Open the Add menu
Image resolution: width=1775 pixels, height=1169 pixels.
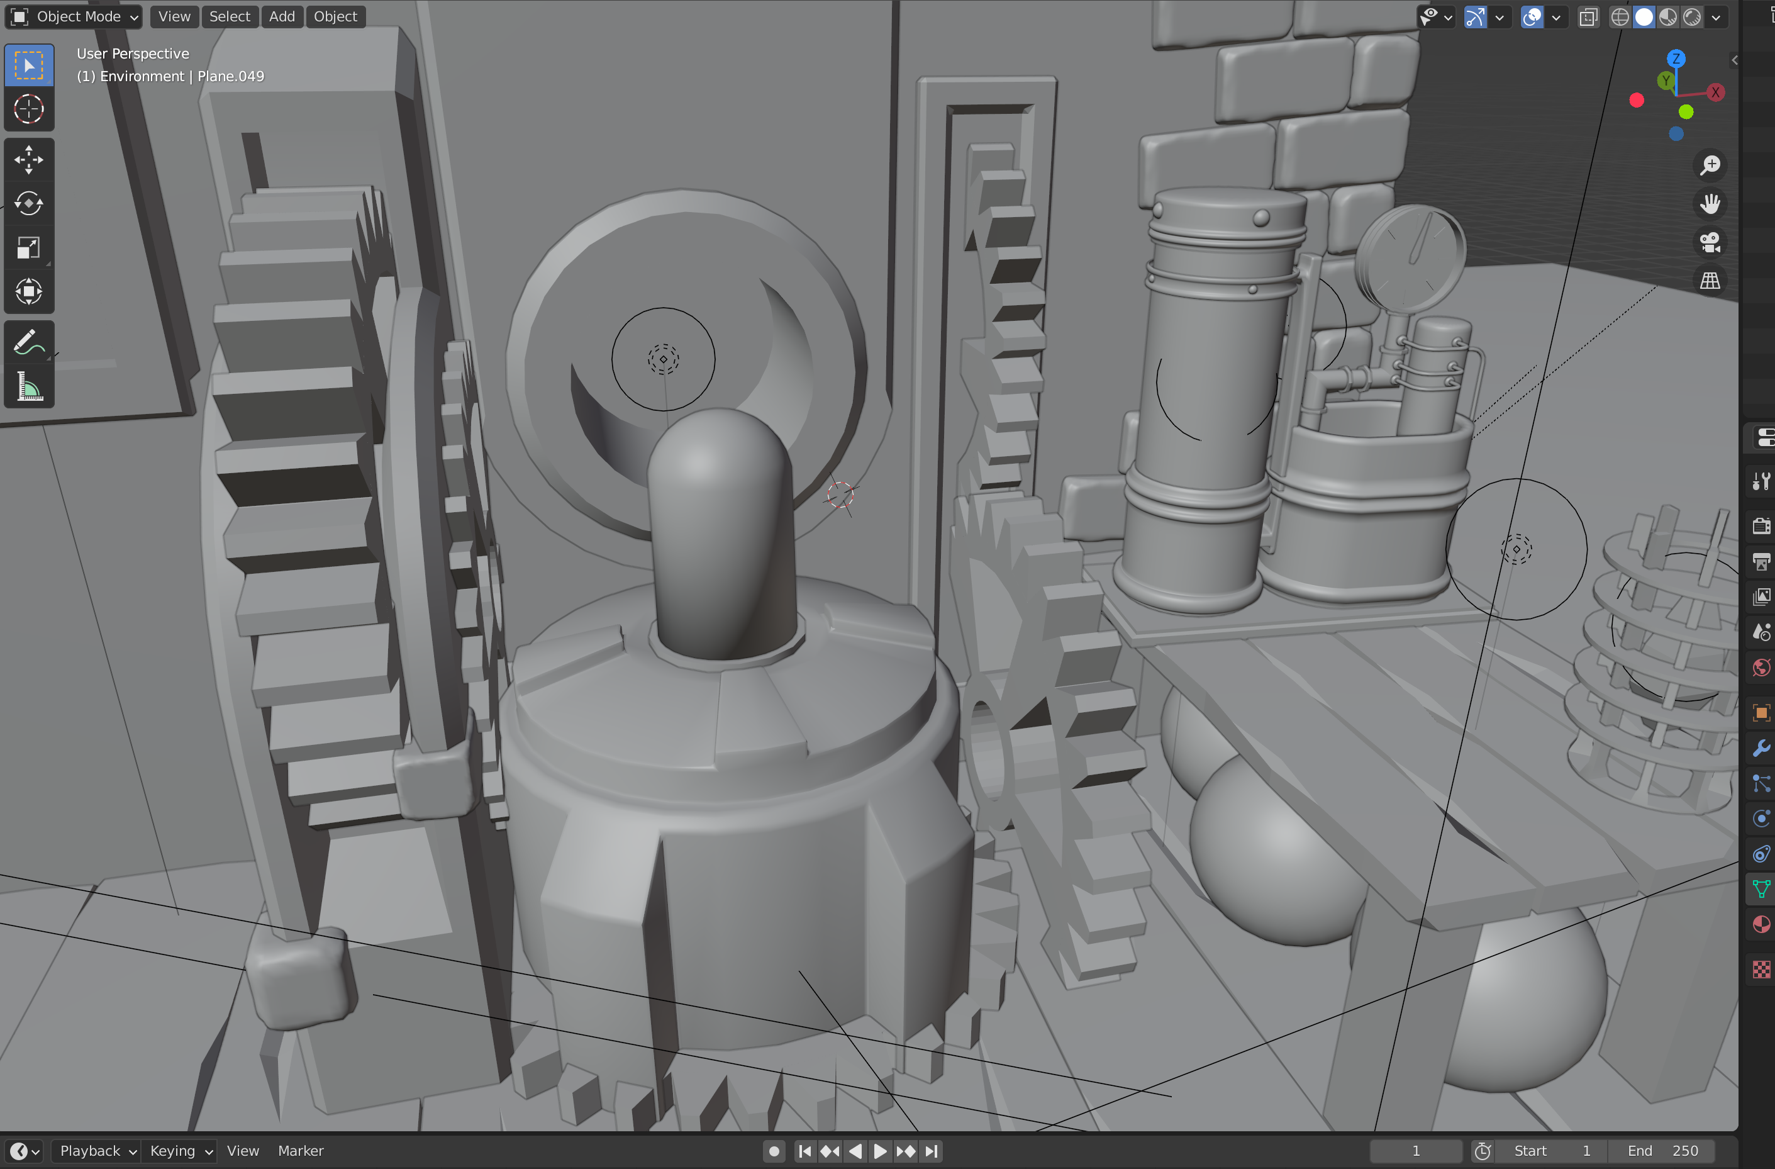(282, 16)
